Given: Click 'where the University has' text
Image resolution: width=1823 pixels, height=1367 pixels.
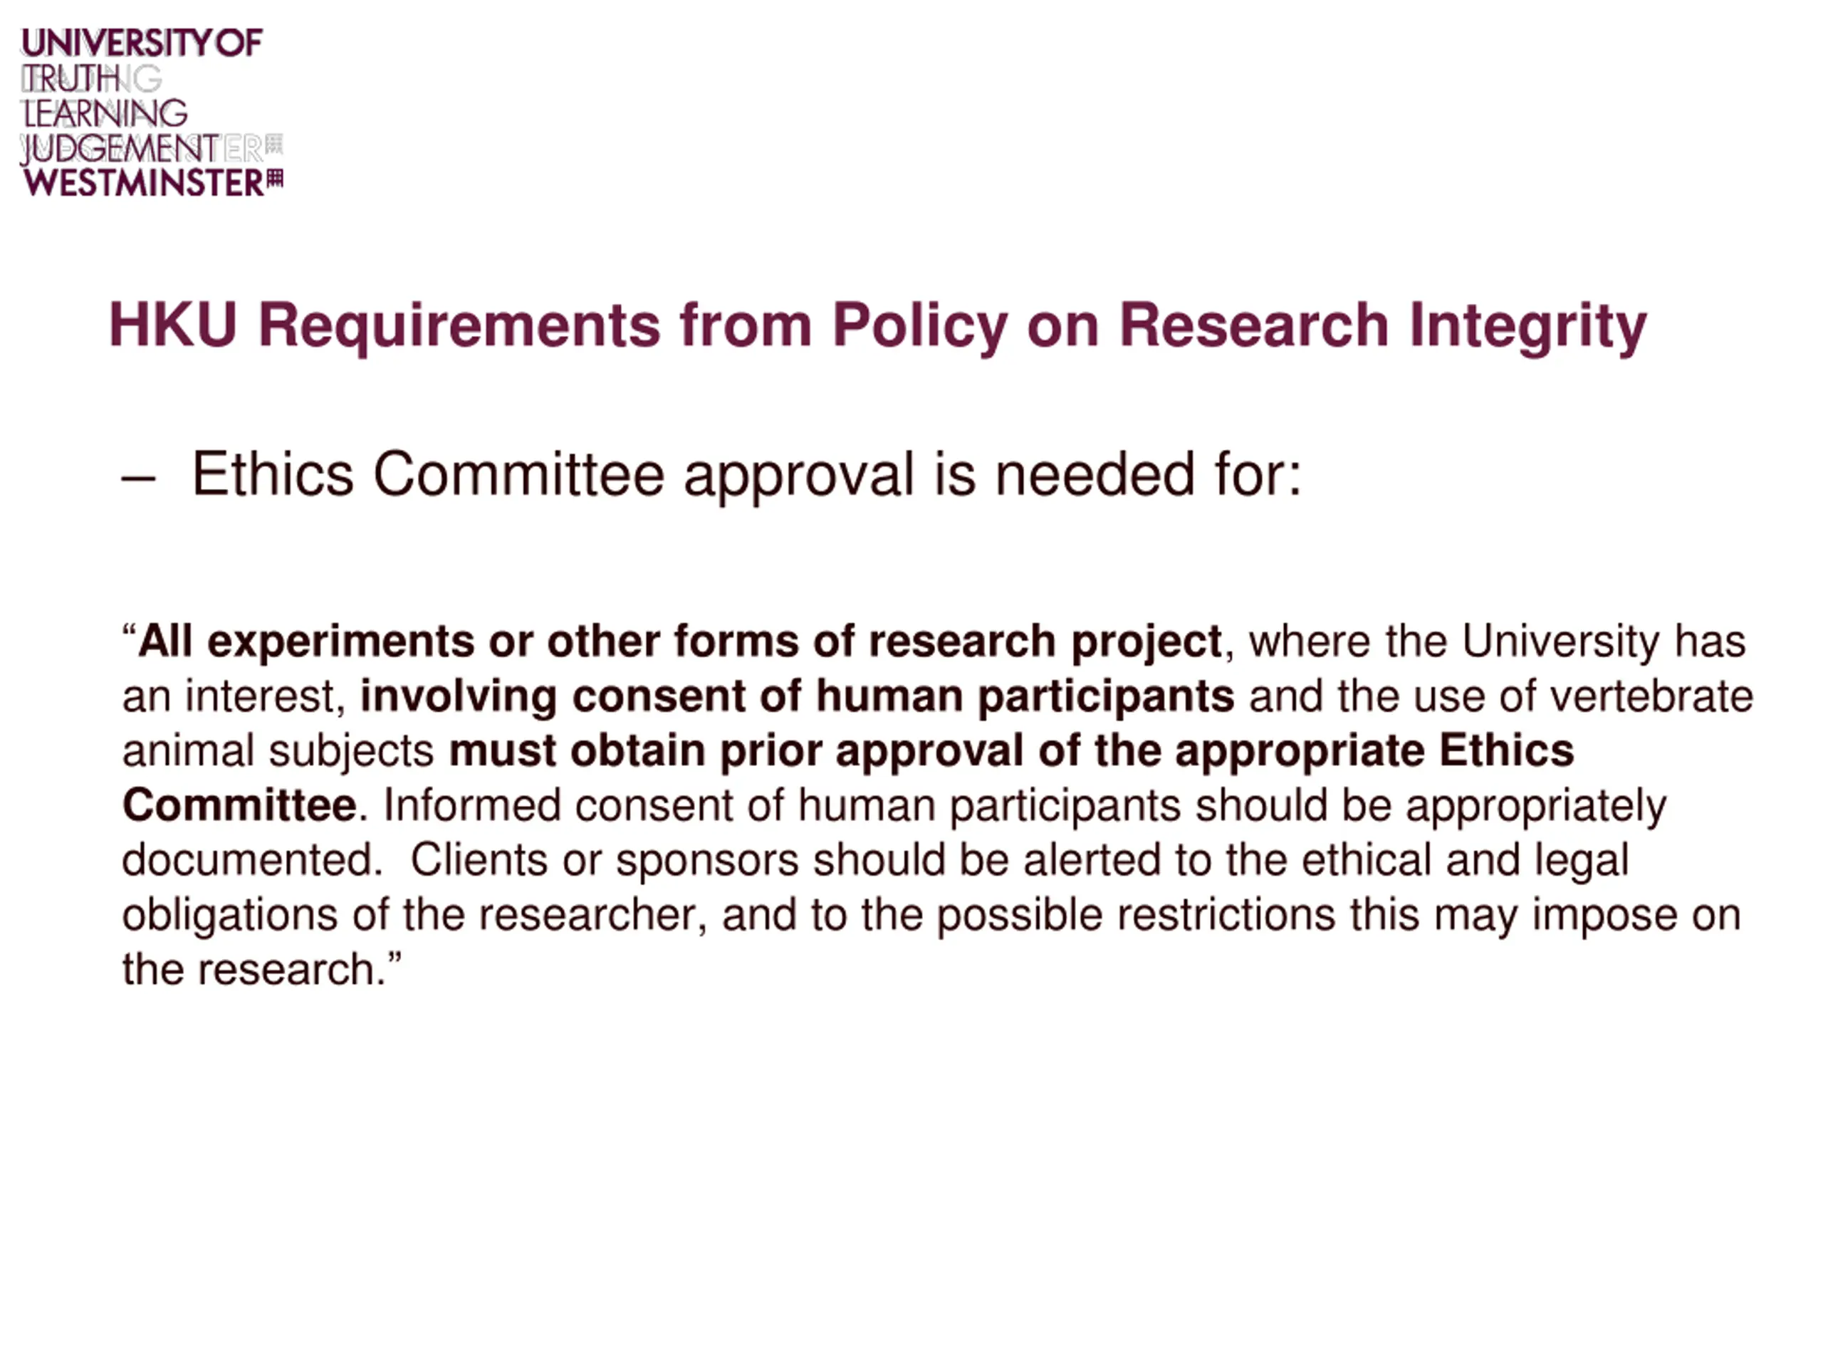Looking at the screenshot, I should pos(1498,641).
